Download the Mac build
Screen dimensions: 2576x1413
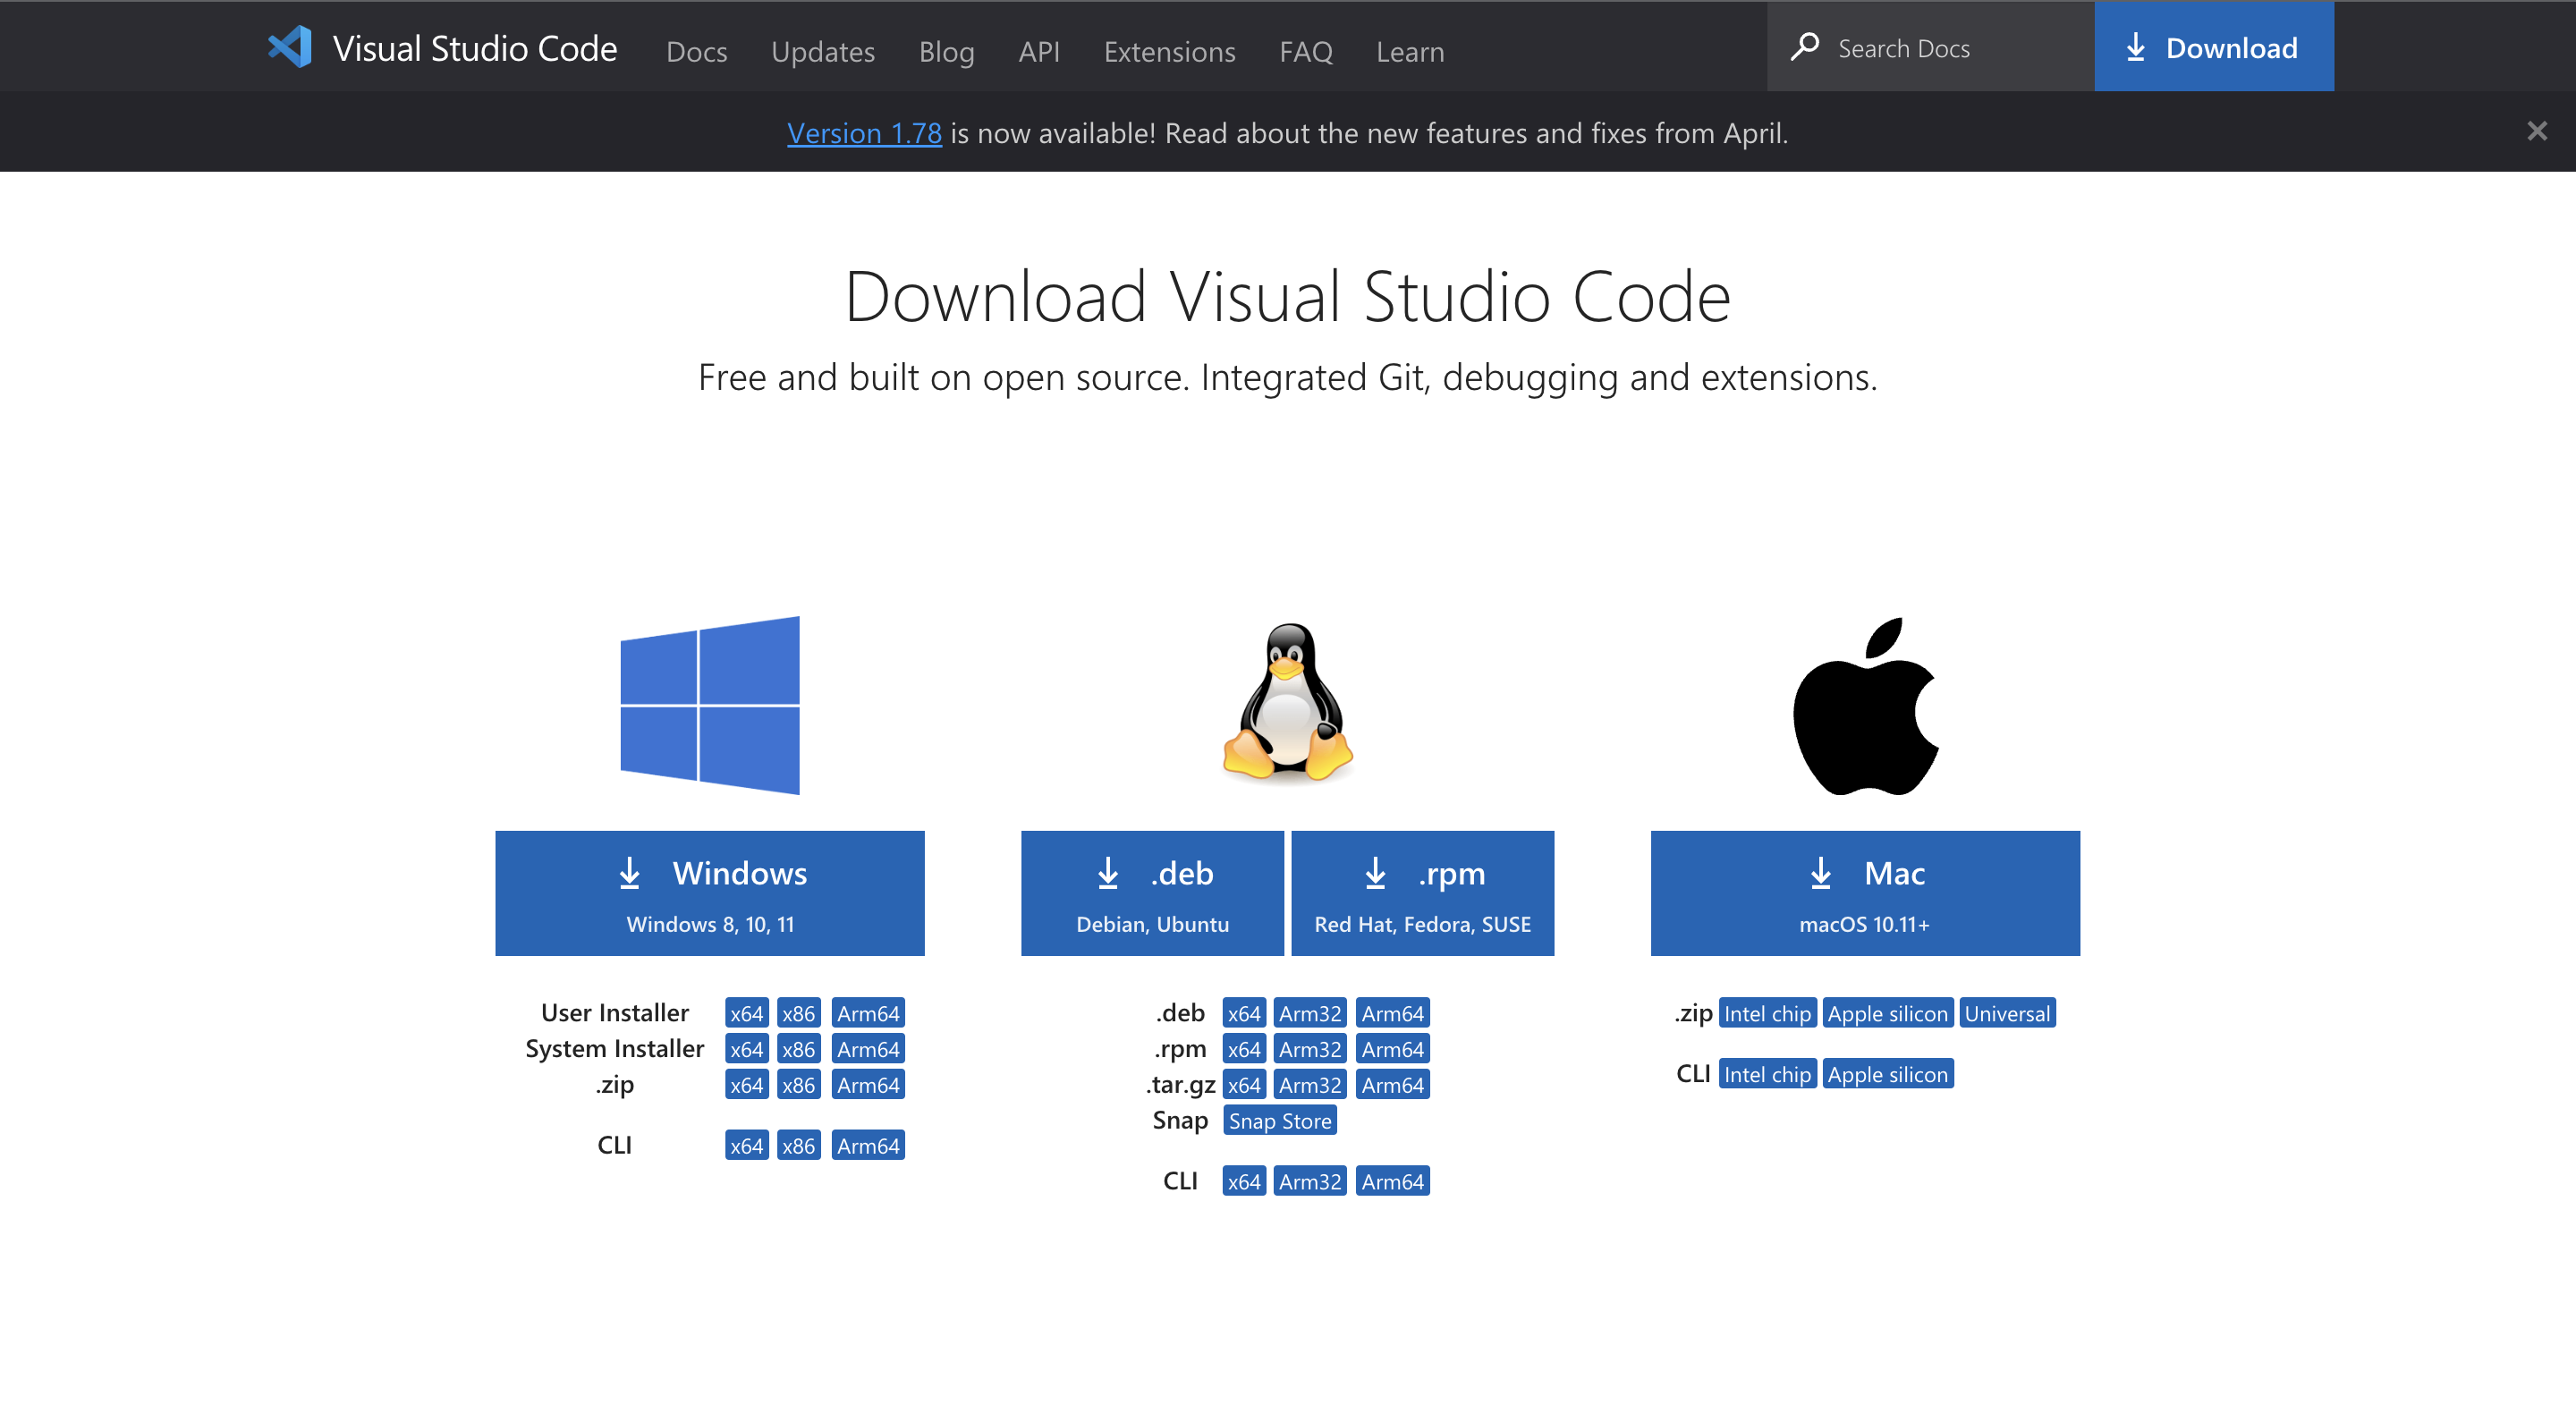pos(1865,893)
